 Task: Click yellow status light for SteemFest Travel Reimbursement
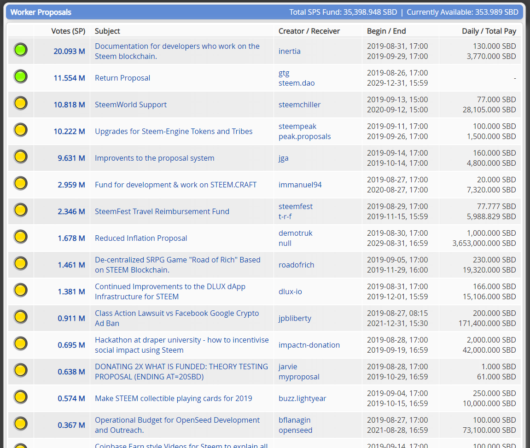click(x=21, y=210)
